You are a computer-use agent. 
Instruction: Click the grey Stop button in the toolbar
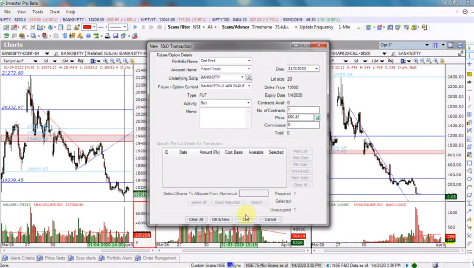(x=159, y=27)
